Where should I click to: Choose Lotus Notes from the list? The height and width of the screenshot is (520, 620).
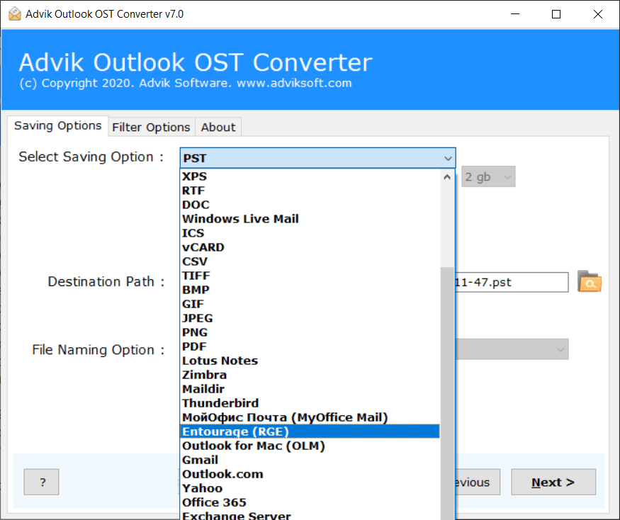310,361
